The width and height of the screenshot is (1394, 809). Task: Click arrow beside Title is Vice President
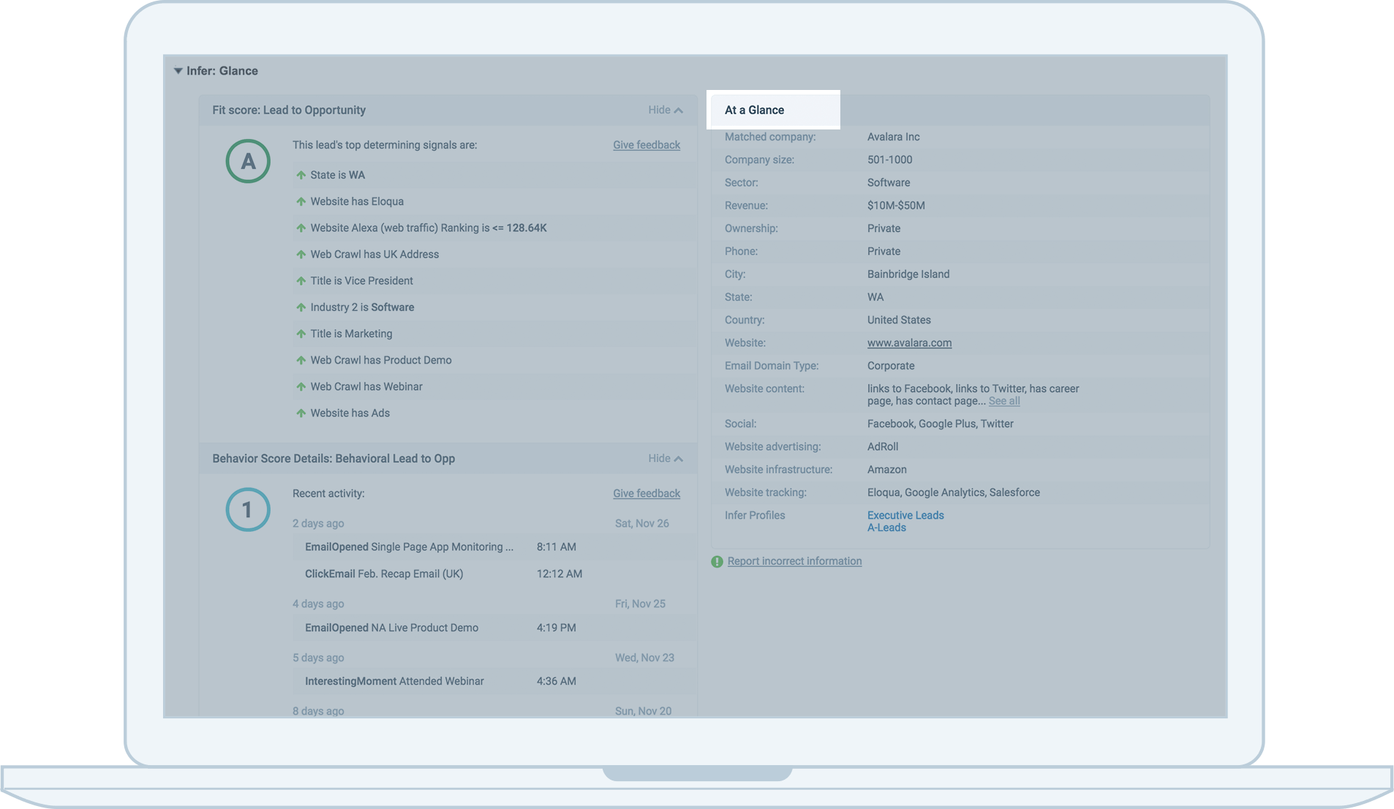click(x=301, y=281)
